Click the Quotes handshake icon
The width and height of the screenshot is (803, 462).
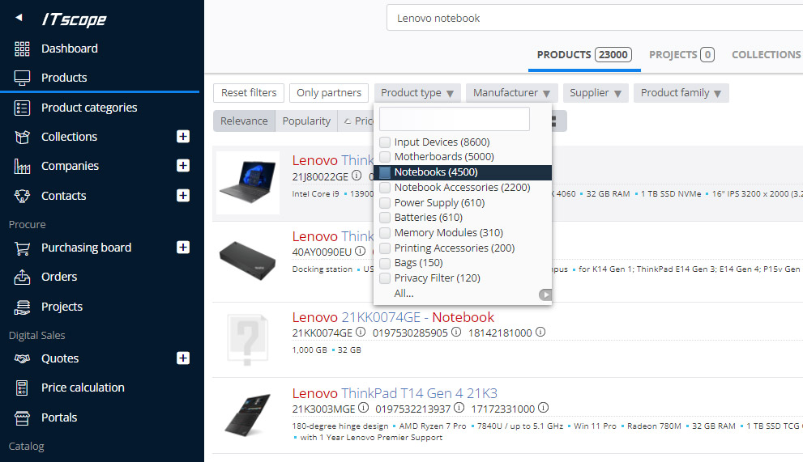(22, 358)
